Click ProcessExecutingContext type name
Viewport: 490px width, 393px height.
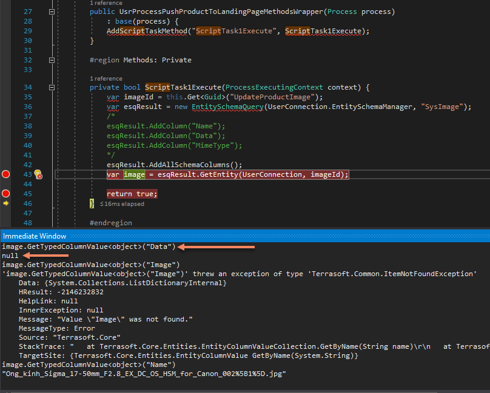point(274,87)
